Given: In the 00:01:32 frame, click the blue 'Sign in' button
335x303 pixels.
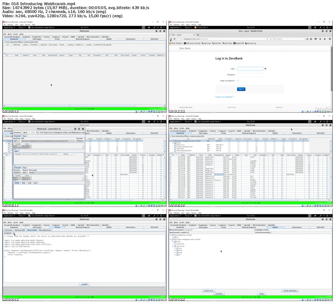Looking at the screenshot, I should click(241, 89).
